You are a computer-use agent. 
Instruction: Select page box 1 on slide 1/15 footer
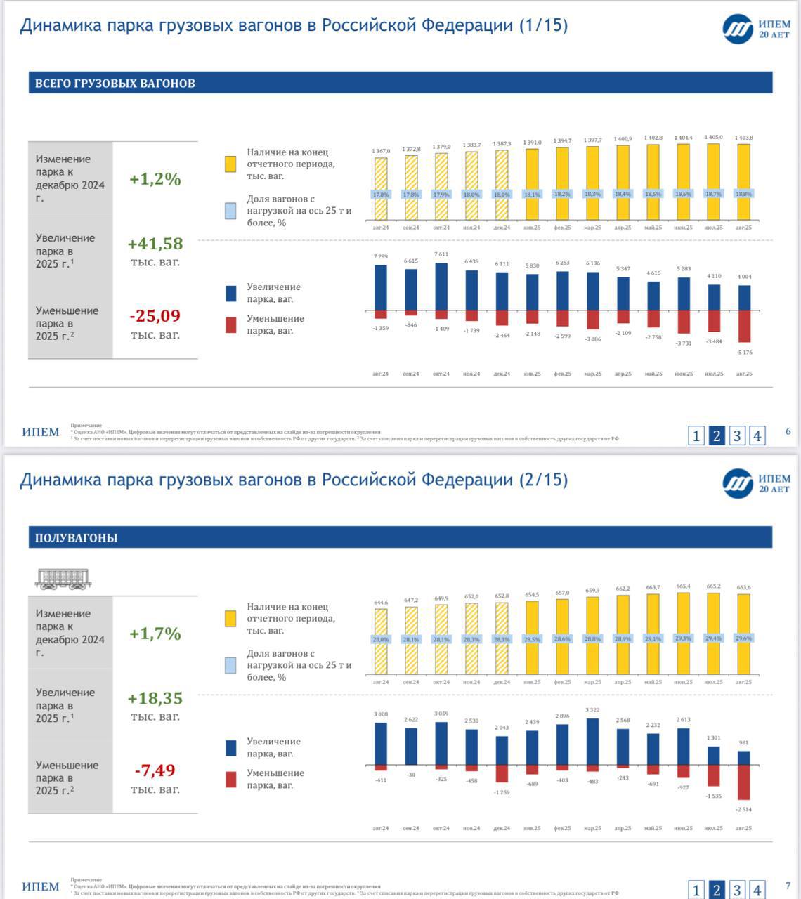(x=696, y=435)
